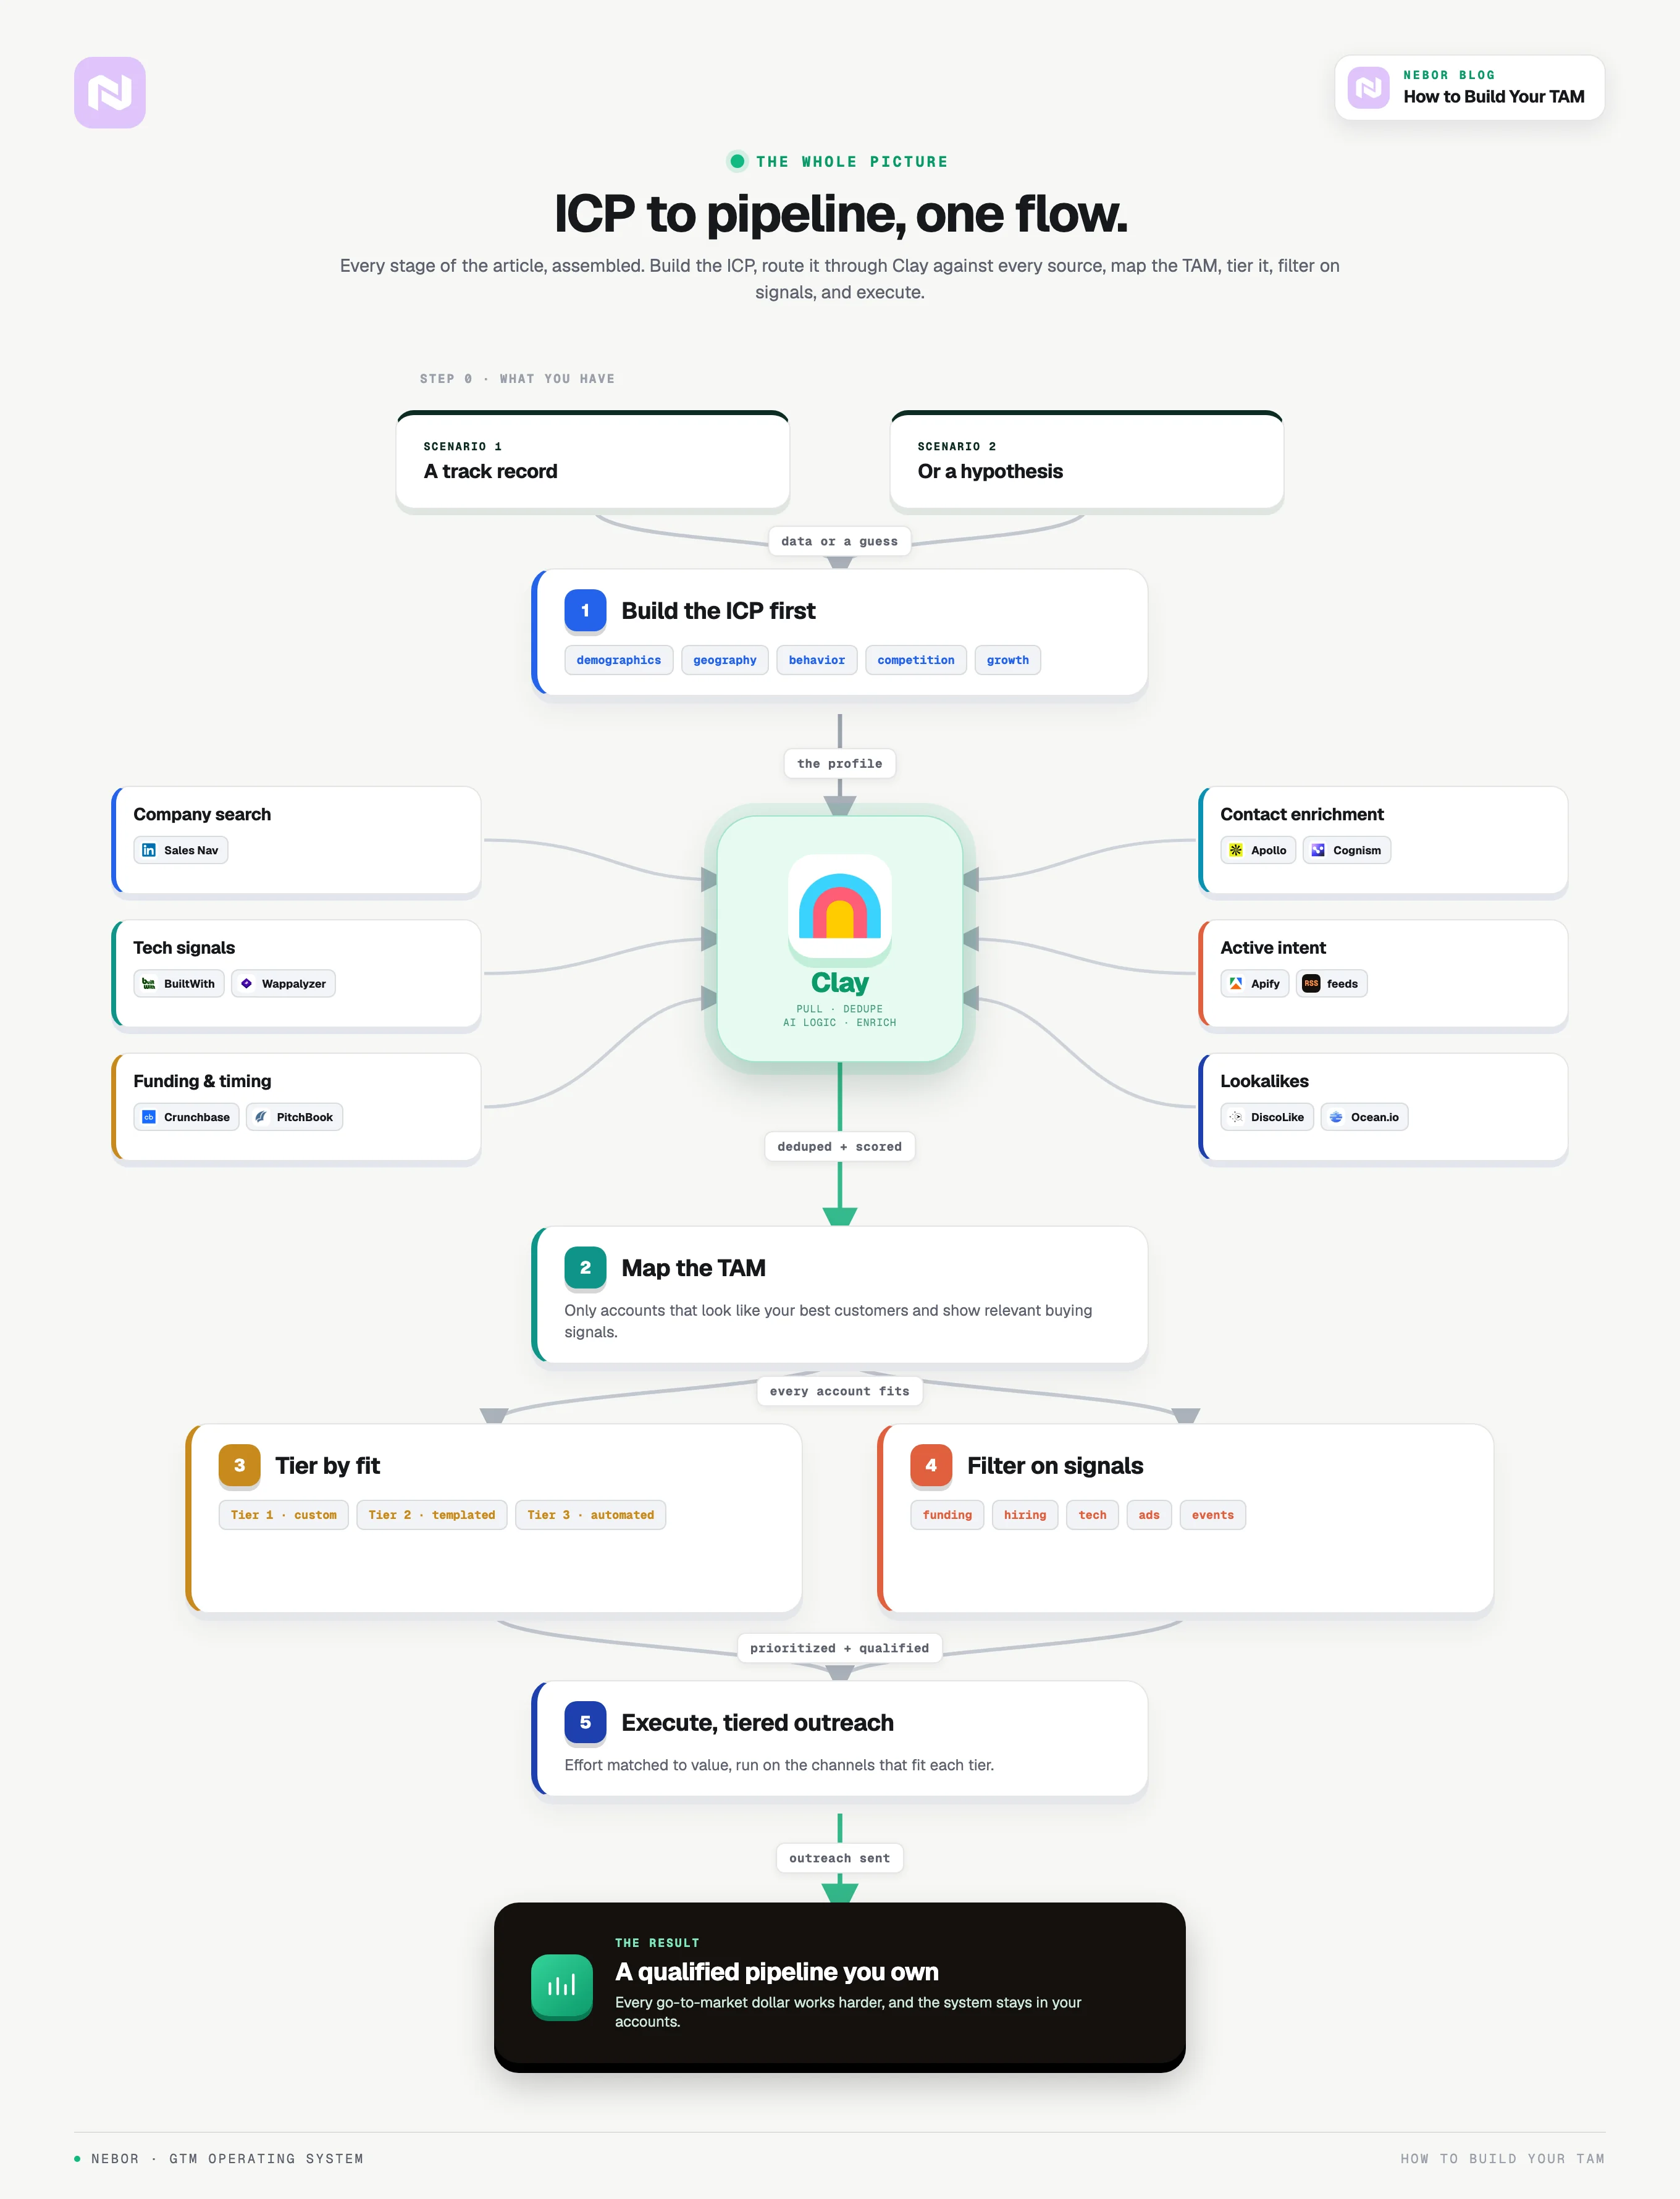The image size is (1680, 2199).
Task: Click the growth tag
Action: click(x=1008, y=660)
